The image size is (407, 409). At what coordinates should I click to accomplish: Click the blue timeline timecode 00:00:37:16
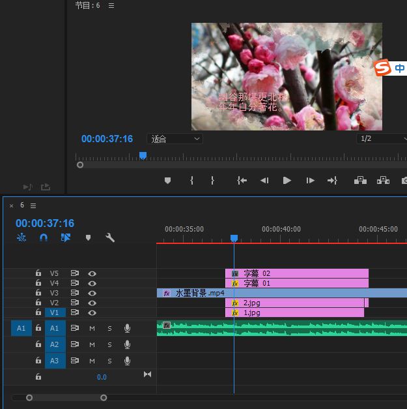click(x=45, y=223)
